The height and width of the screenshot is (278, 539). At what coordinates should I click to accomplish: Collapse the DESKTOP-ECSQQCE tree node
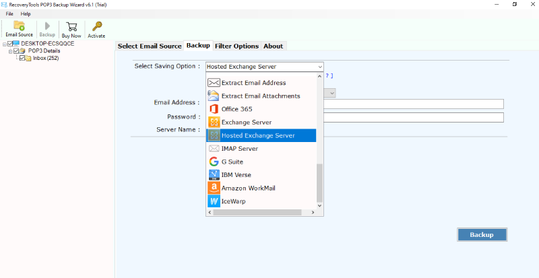4,44
